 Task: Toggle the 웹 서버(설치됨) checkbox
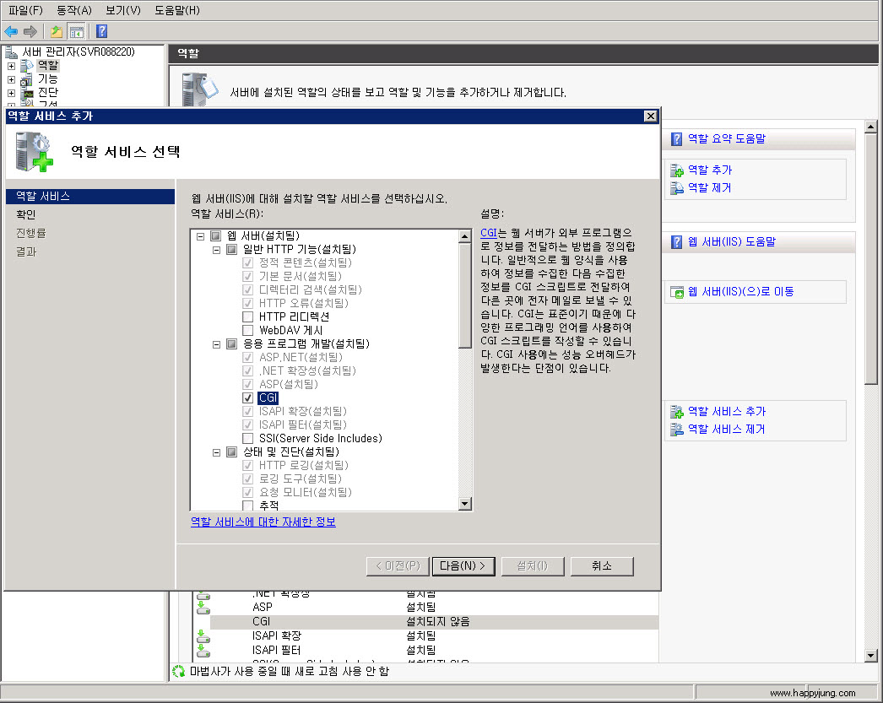[x=215, y=235]
